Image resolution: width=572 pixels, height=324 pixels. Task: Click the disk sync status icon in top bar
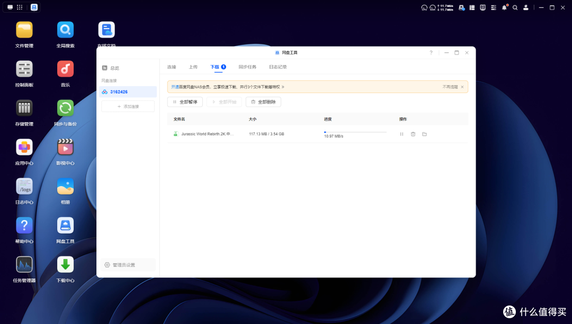[x=461, y=7]
